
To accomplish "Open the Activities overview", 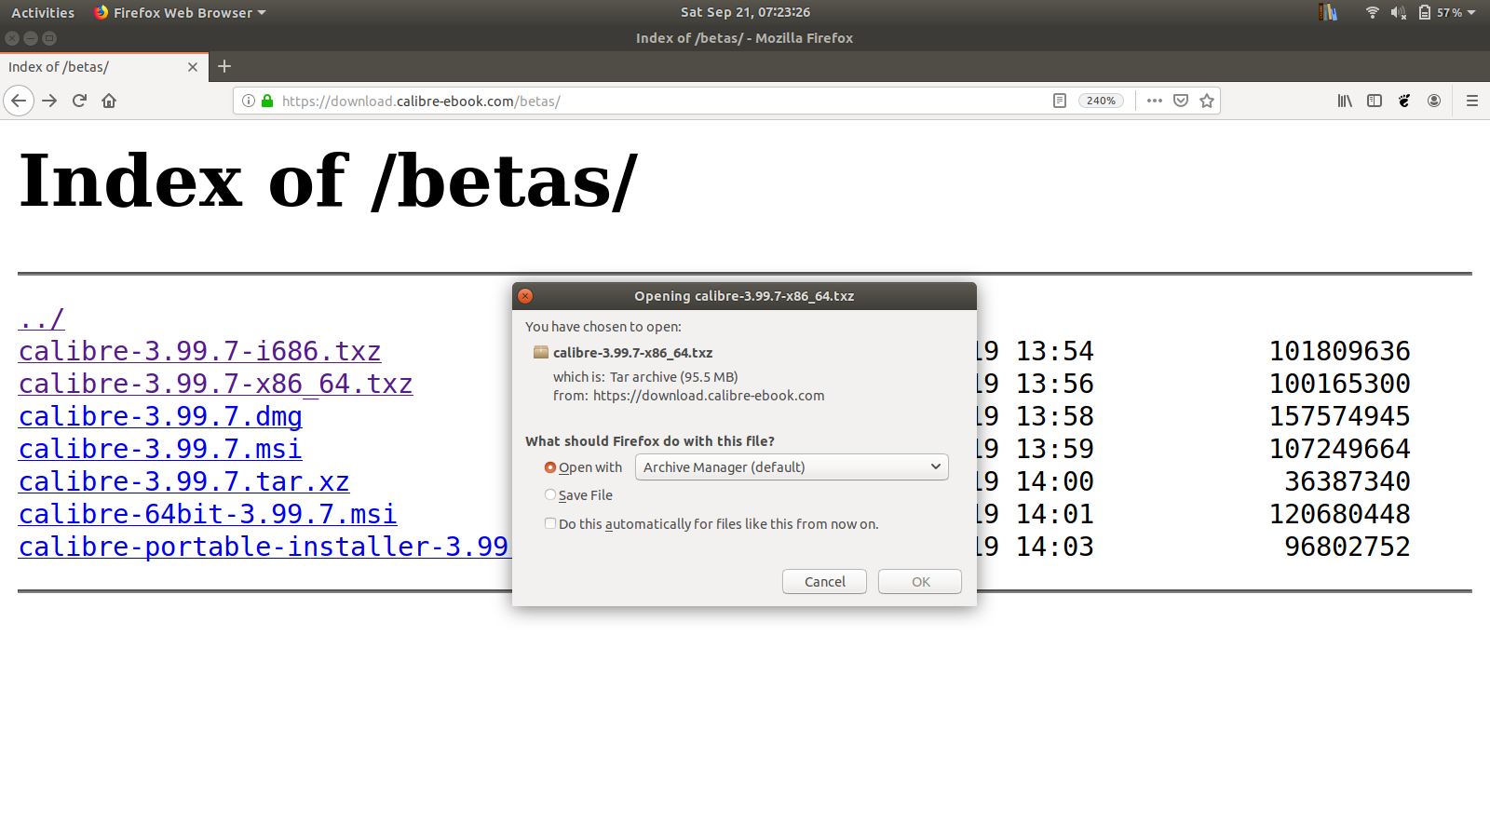I will [x=43, y=12].
